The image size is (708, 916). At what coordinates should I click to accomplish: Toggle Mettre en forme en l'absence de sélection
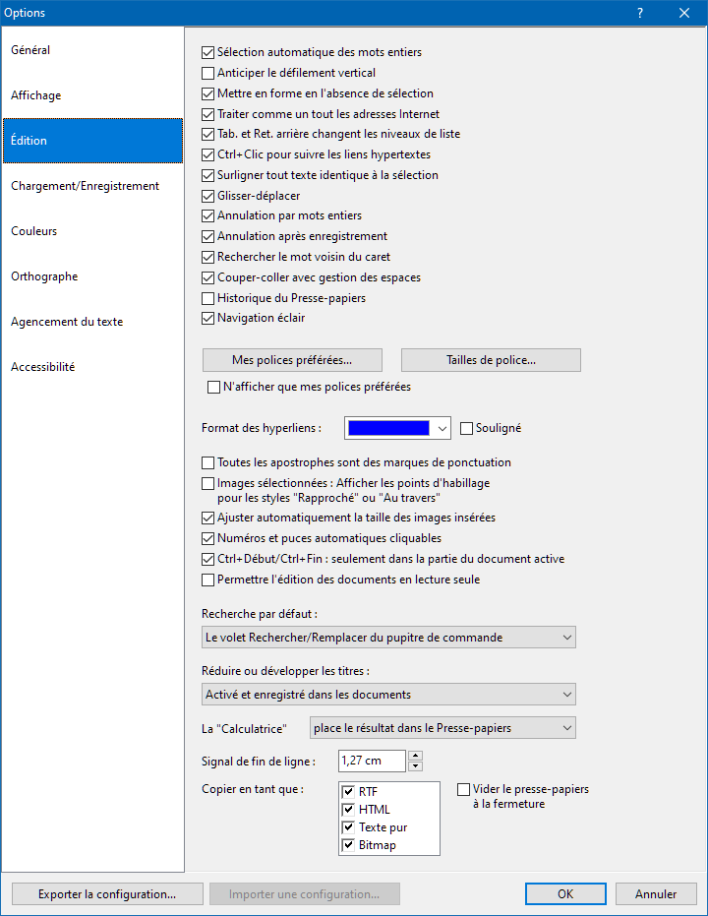(207, 93)
